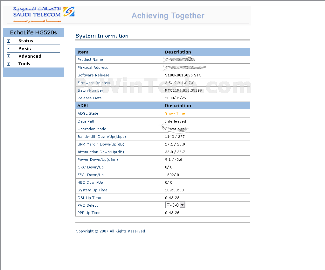
Task: Select the Firmware Release label
Action: (x=94, y=83)
